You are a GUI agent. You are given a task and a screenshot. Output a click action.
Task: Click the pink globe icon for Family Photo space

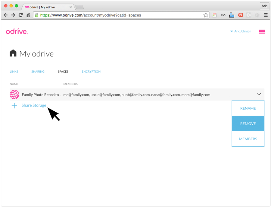[14, 94]
